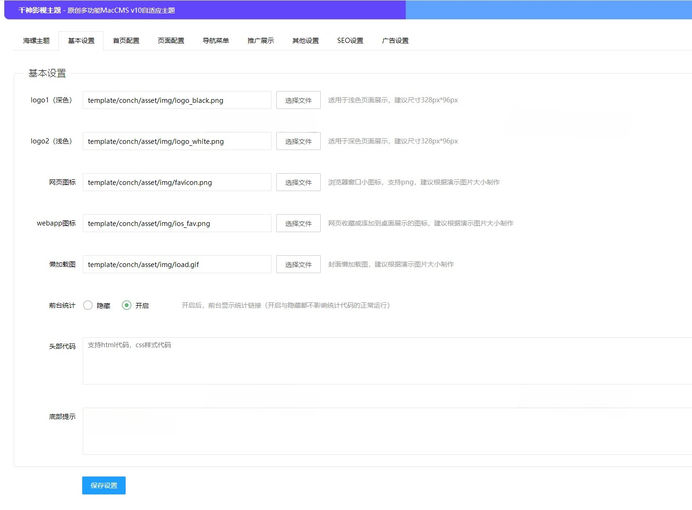Switch to the 其他设置 tab
The width and height of the screenshot is (692, 510).
(x=306, y=41)
